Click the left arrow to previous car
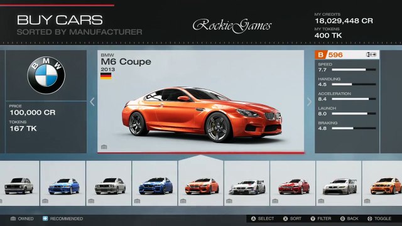The height and width of the screenshot is (226, 402). coord(92,102)
